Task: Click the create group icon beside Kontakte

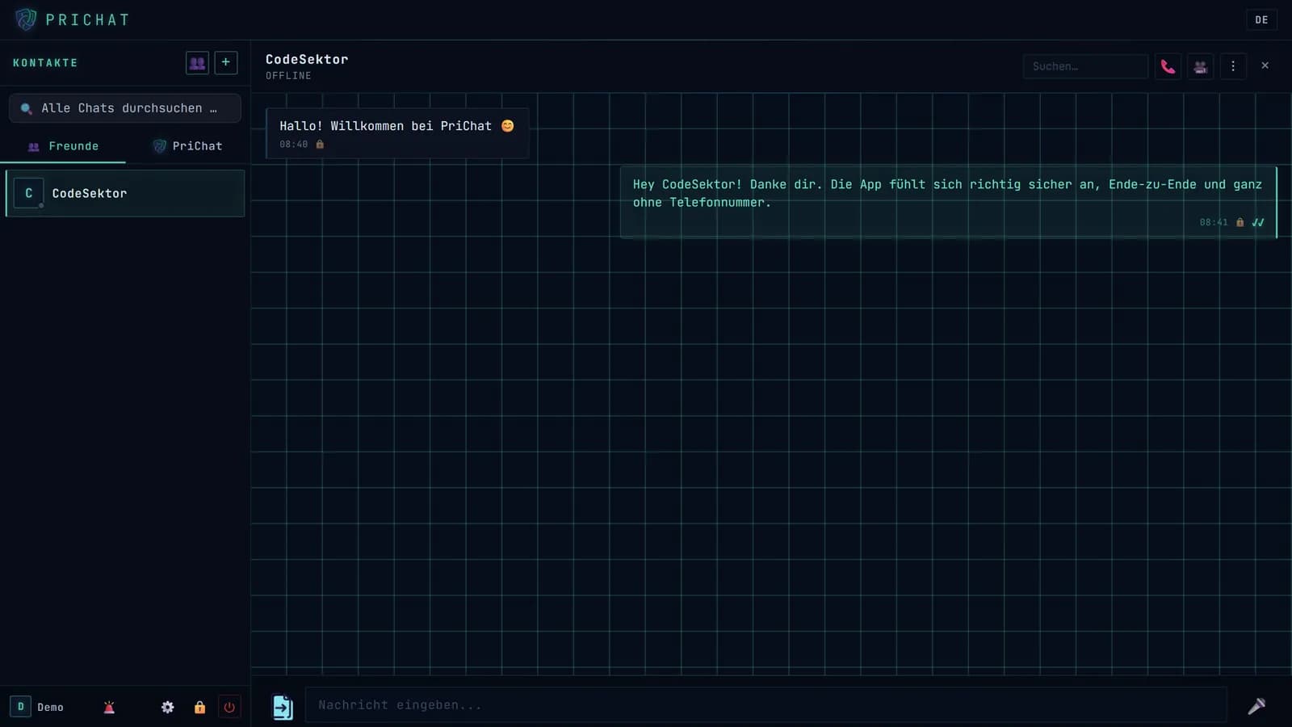Action: coord(197,62)
